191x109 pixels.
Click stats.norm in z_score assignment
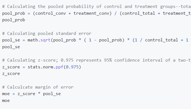(x=40, y=67)
